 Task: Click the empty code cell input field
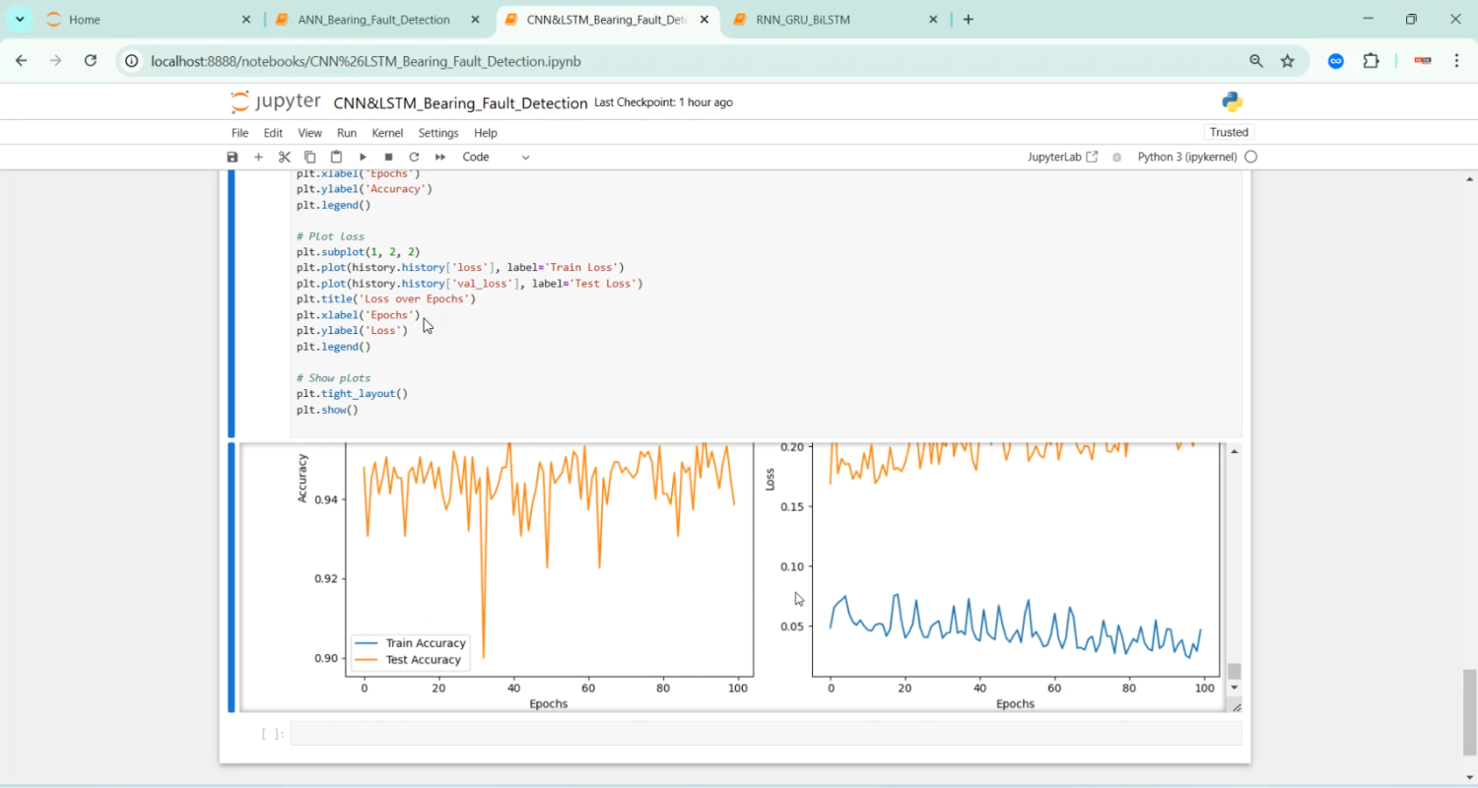[x=765, y=734]
